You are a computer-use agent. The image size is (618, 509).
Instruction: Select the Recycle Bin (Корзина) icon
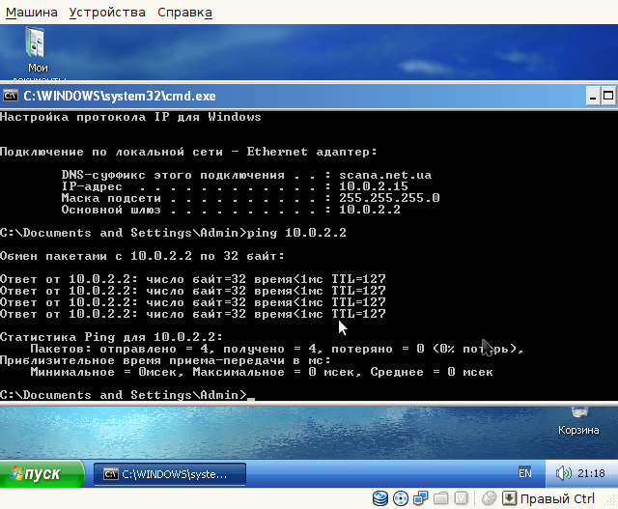(578, 422)
